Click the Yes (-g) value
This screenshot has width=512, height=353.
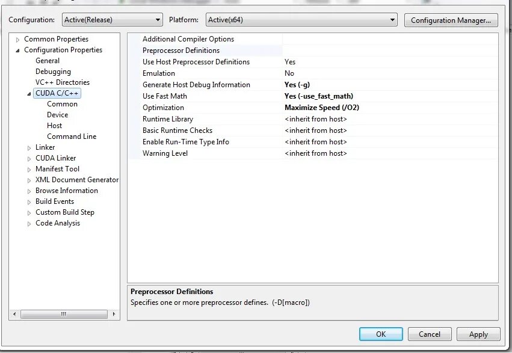pos(297,85)
